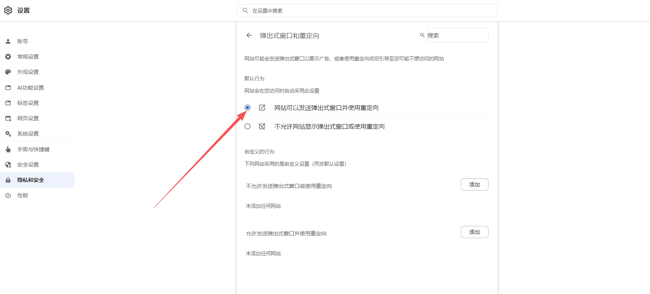Click the 系统设置 gears icon
Screen dimensions: 650x294
pyautogui.click(x=8, y=134)
